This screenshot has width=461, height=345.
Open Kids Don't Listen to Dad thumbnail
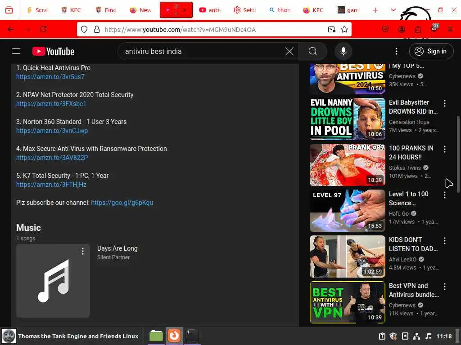pyautogui.click(x=348, y=257)
